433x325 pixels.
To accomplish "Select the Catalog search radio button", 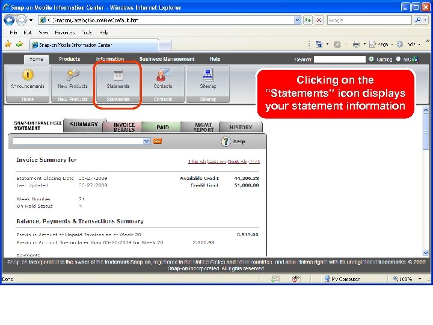I will (371, 59).
